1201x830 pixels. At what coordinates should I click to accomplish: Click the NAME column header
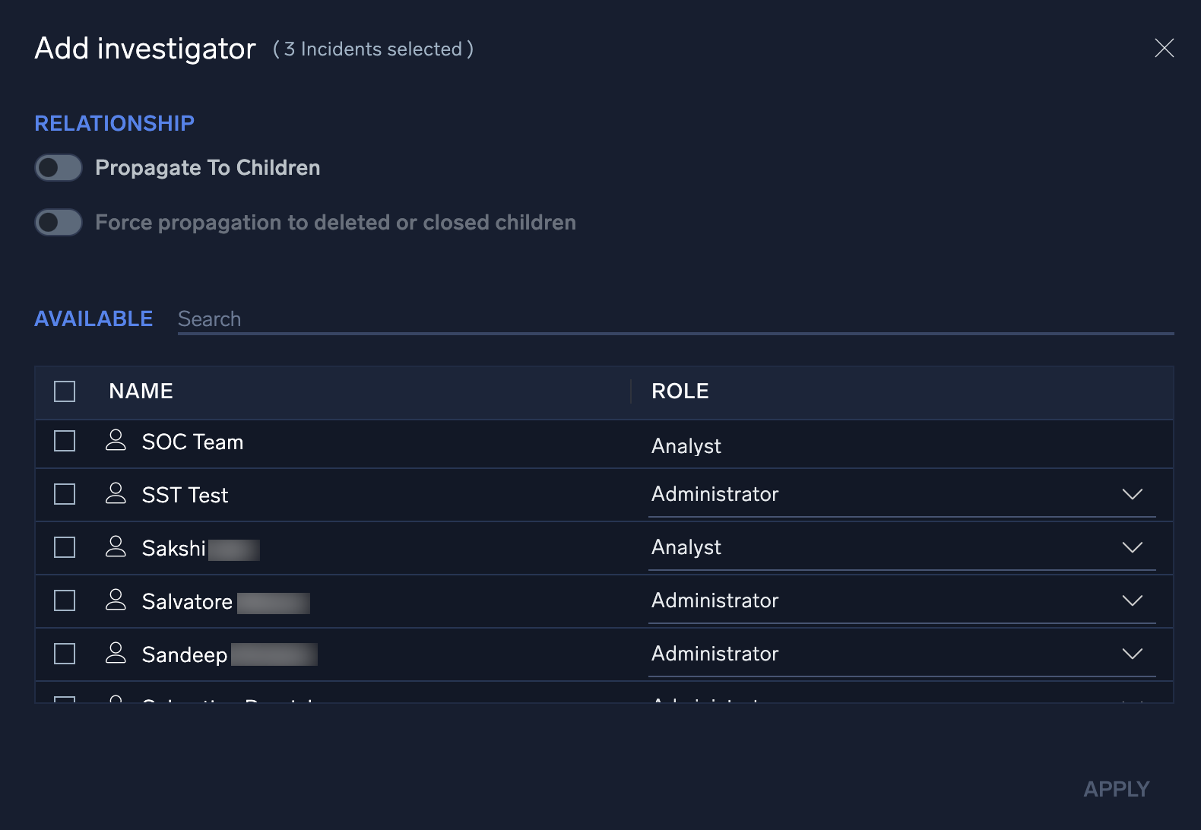(141, 391)
